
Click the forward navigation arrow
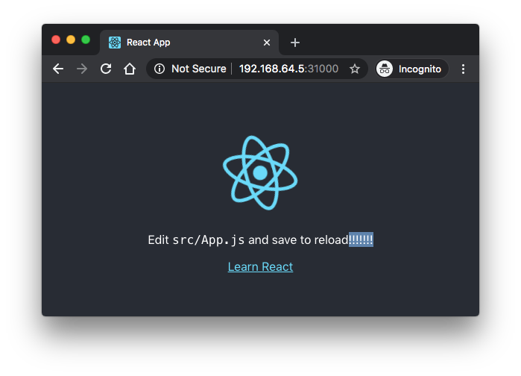point(82,69)
